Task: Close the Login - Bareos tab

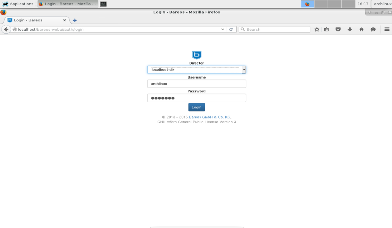Action: click(x=64, y=20)
